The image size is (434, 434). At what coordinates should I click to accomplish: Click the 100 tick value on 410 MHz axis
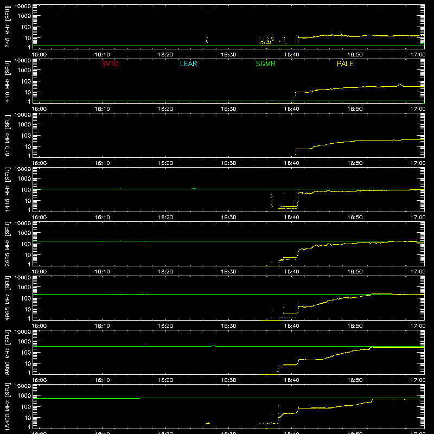click(x=26, y=82)
